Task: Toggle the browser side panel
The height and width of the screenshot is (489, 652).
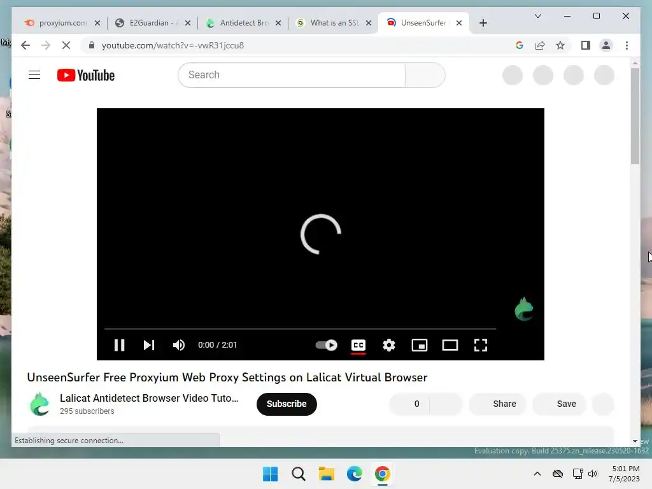Action: [586, 45]
